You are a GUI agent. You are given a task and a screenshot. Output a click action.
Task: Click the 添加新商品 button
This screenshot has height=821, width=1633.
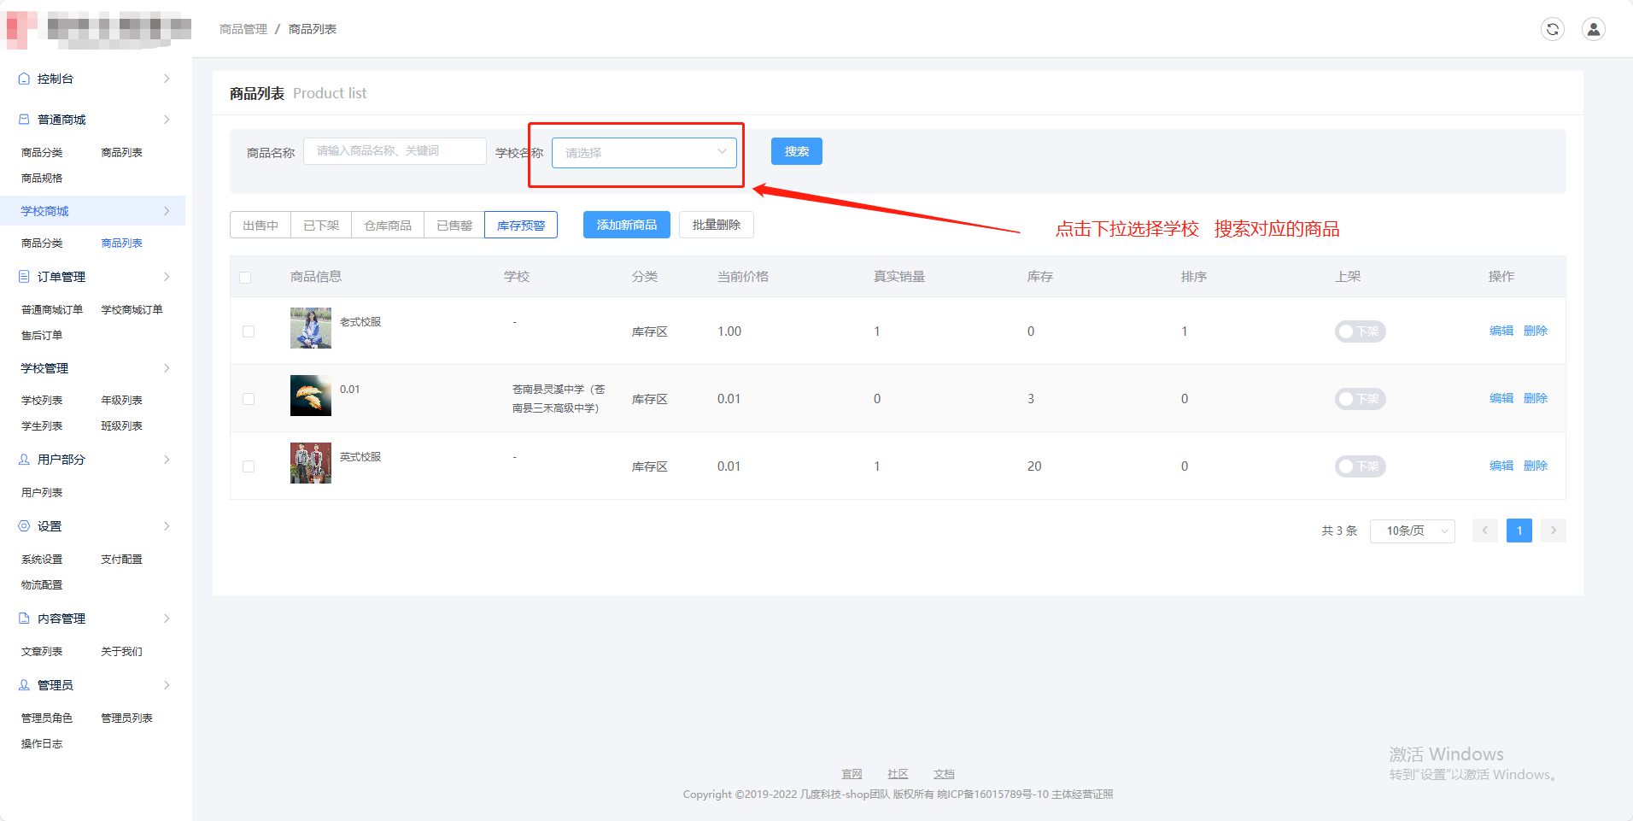(626, 225)
